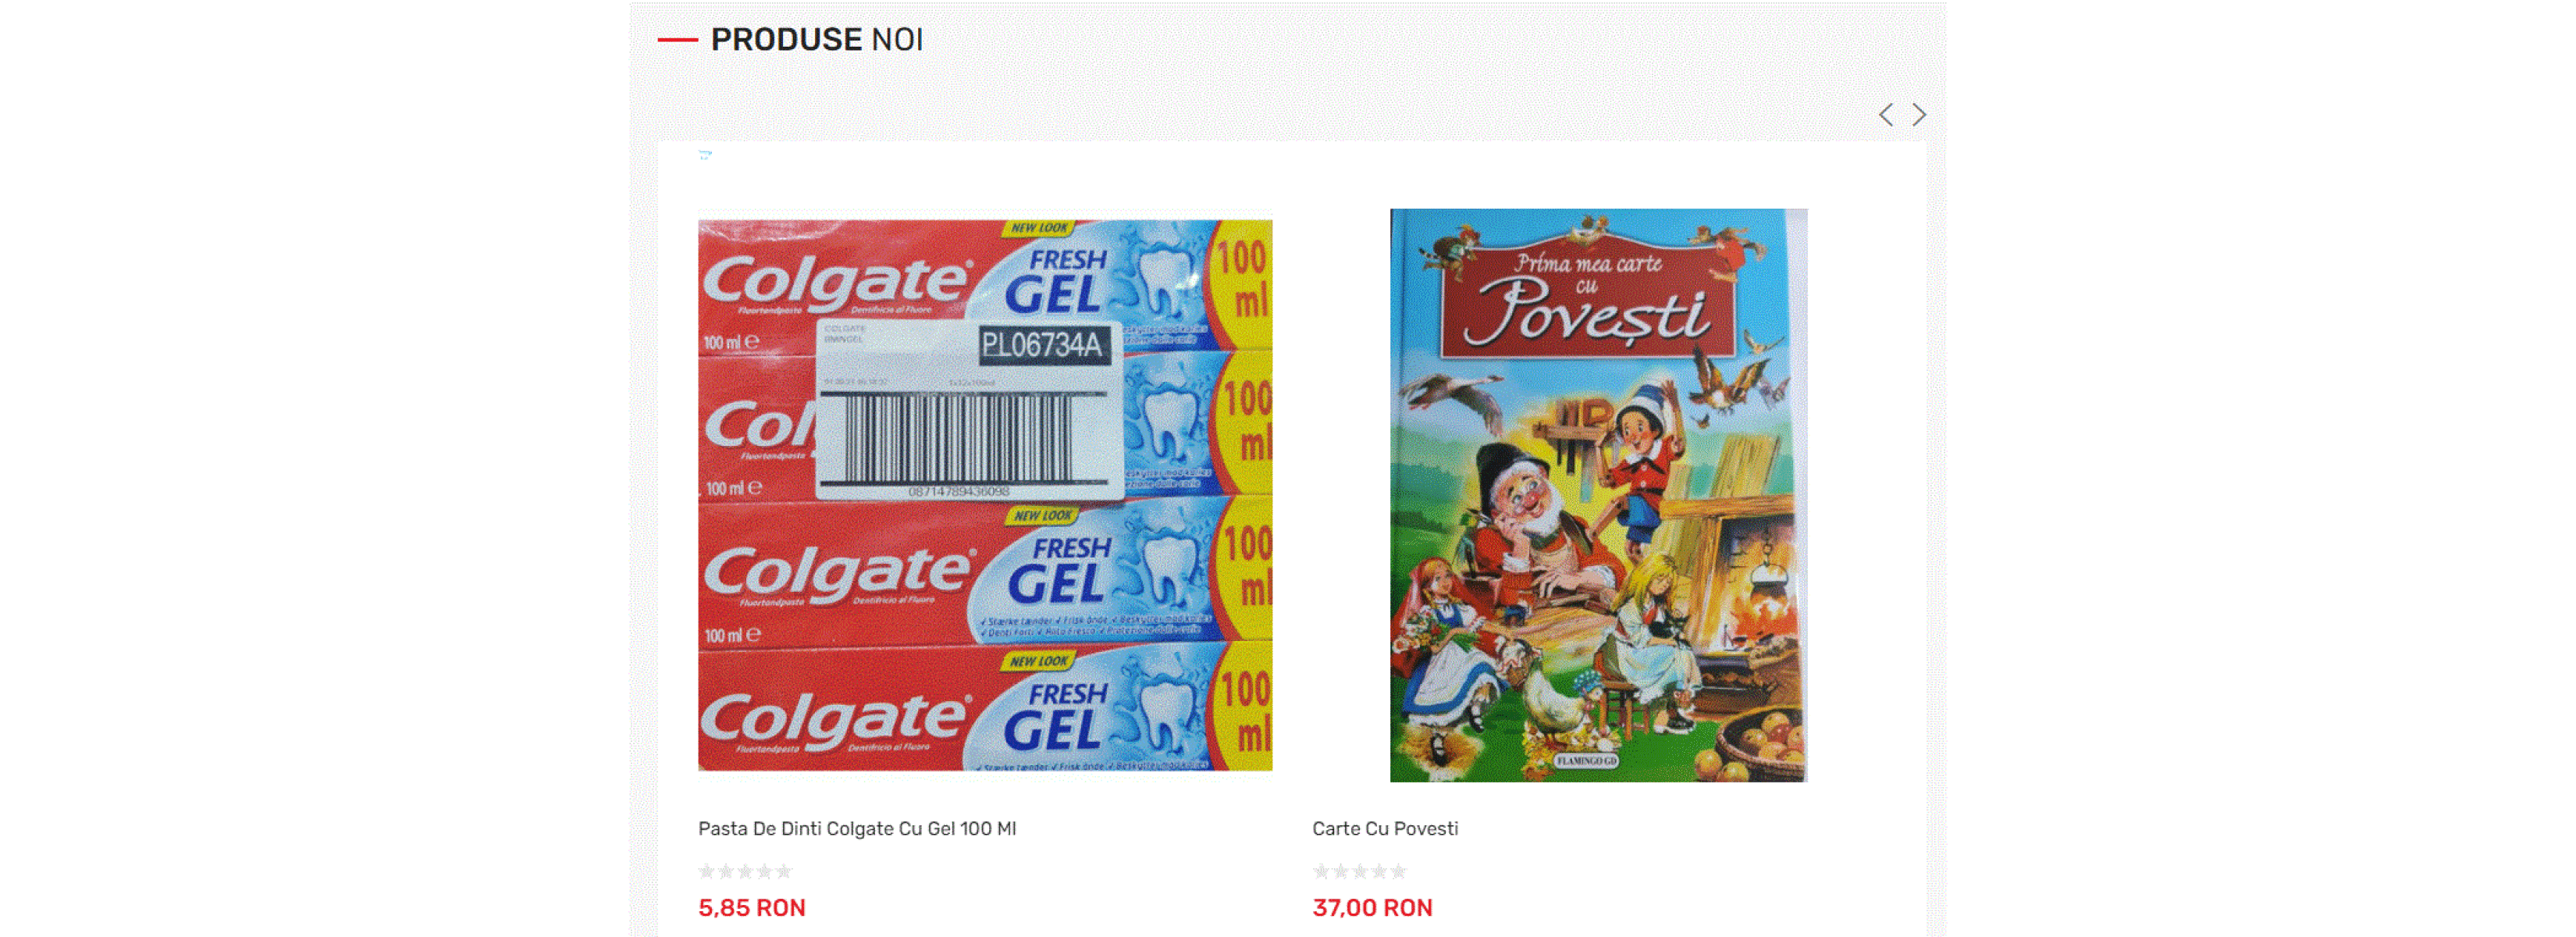
Task: Select the PRODUSE NOI section heading
Action: 816,40
